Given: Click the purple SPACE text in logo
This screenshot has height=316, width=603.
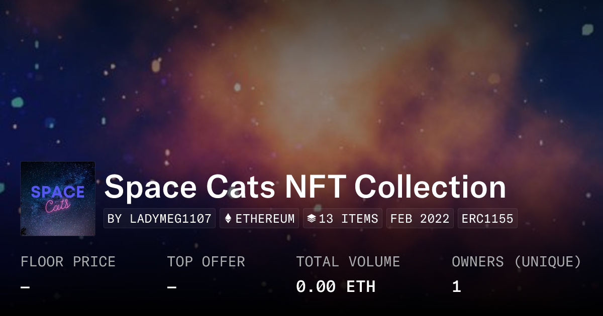Looking at the screenshot, I should point(58,192).
